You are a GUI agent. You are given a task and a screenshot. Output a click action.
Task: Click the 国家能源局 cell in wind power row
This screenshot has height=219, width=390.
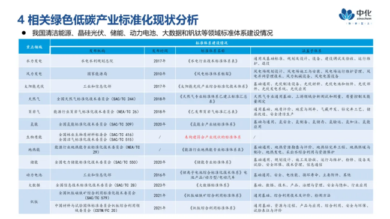pyautogui.click(x=97, y=74)
